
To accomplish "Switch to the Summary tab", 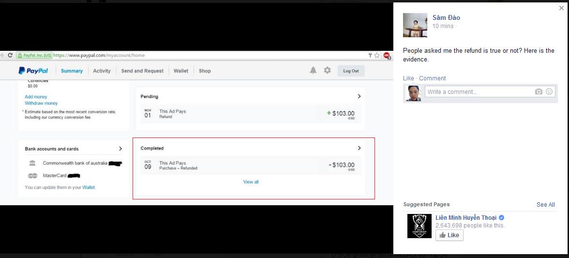I will (x=72, y=71).
